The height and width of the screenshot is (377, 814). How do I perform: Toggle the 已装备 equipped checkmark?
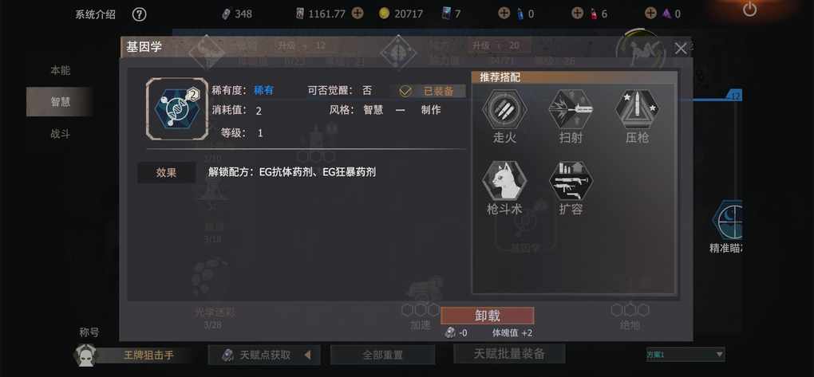405,92
